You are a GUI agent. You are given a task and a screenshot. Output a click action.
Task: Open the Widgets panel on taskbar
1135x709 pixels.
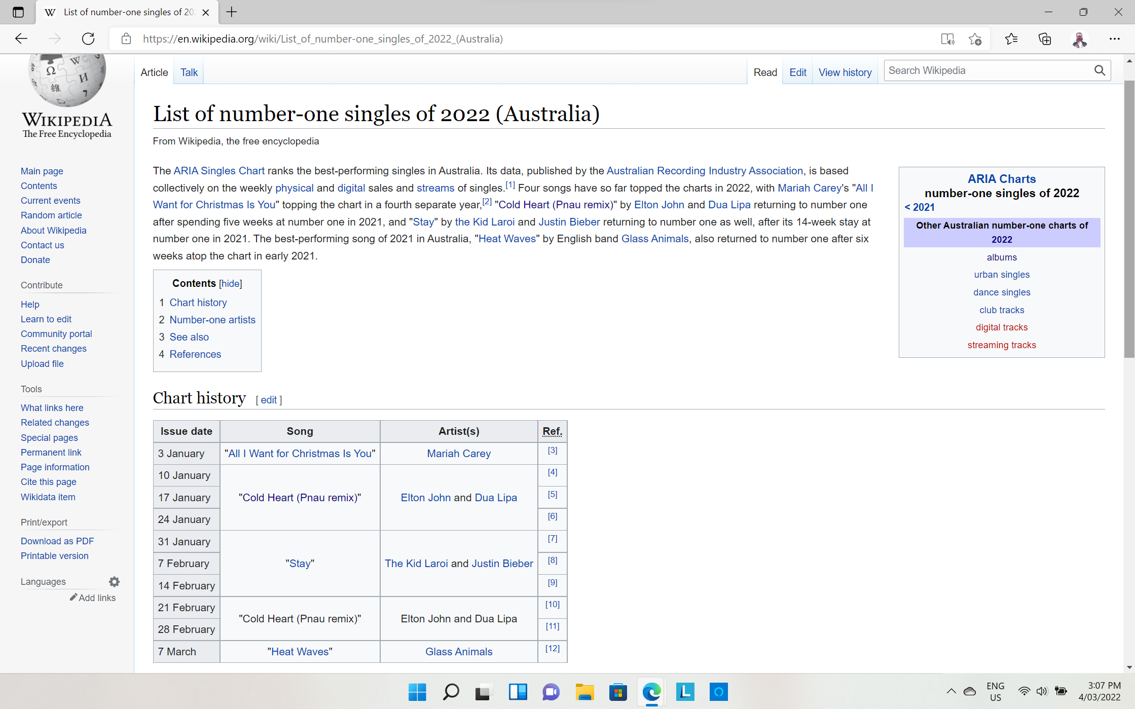[518, 692]
